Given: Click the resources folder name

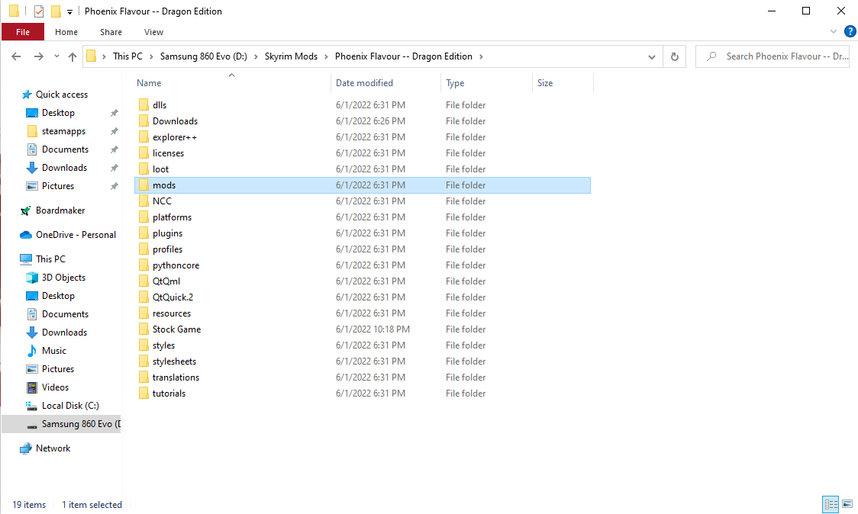Looking at the screenshot, I should click(x=172, y=313).
